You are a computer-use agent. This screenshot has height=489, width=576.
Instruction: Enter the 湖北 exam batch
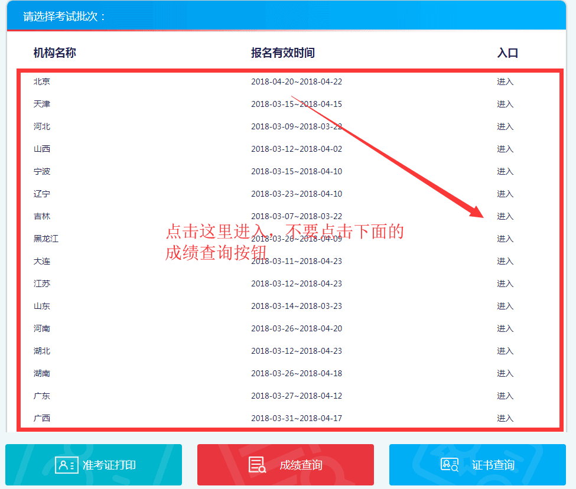(505, 351)
